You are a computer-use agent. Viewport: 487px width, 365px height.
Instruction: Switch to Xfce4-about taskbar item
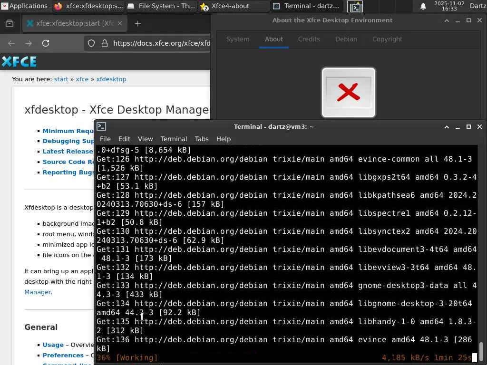coord(234,6)
